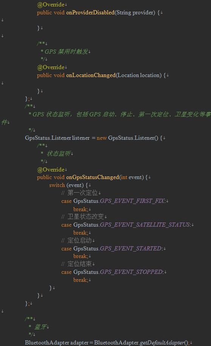211x346 pixels.
Task: Click the 'int event' parameter
Action: pos(131,177)
